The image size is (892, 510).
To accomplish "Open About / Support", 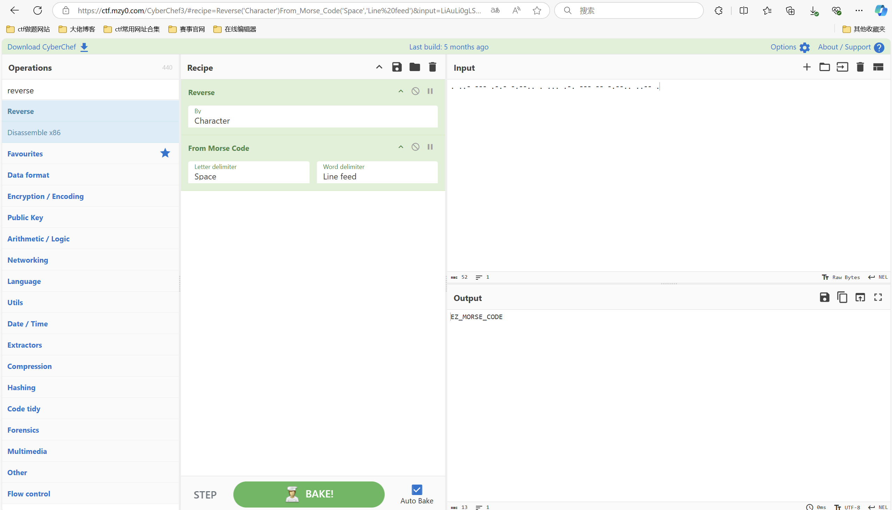I will 851,47.
